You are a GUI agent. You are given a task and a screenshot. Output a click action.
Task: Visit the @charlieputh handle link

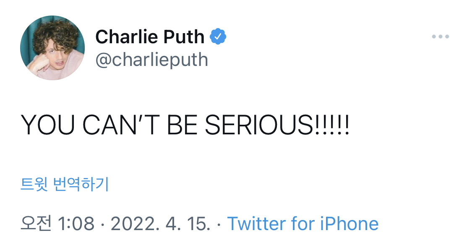(x=152, y=60)
